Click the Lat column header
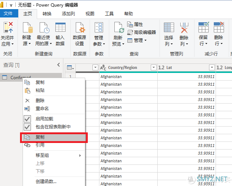 (x=186, y=67)
